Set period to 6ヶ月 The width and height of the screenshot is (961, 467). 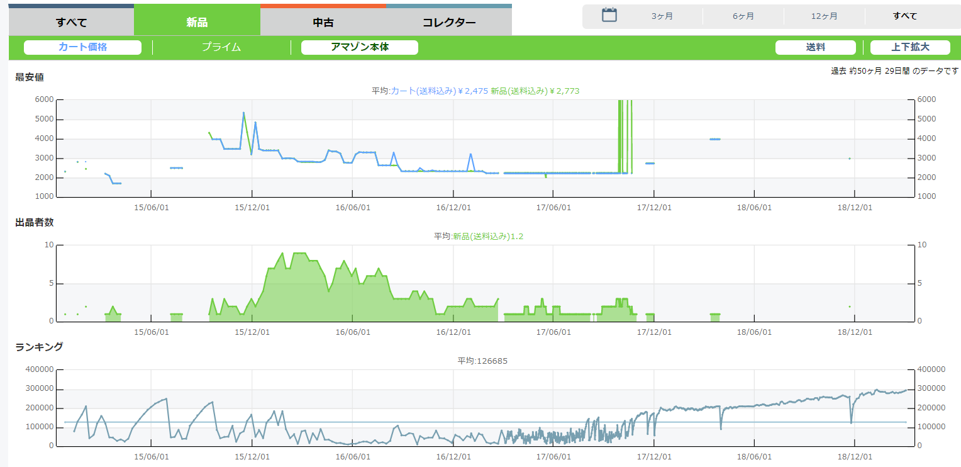[x=743, y=16]
